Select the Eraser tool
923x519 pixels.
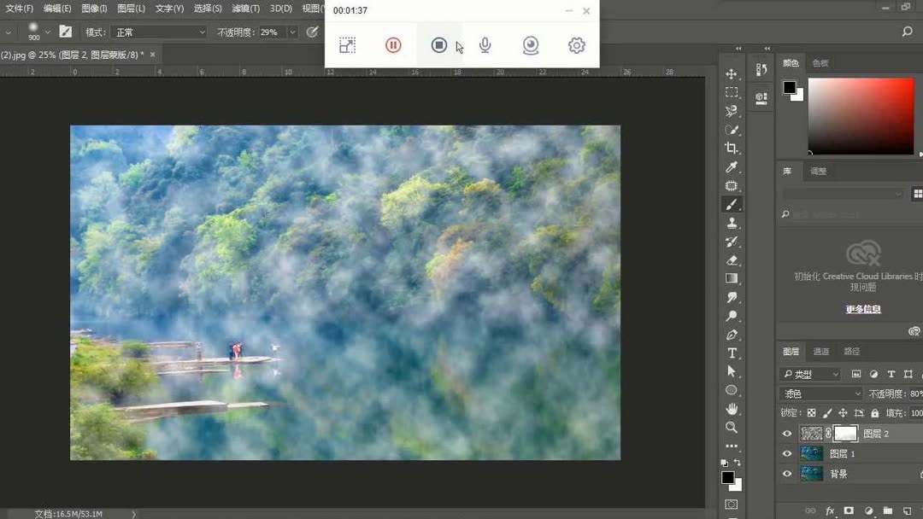732,258
